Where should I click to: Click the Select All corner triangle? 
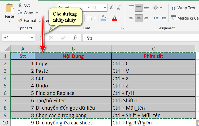point(7,49)
